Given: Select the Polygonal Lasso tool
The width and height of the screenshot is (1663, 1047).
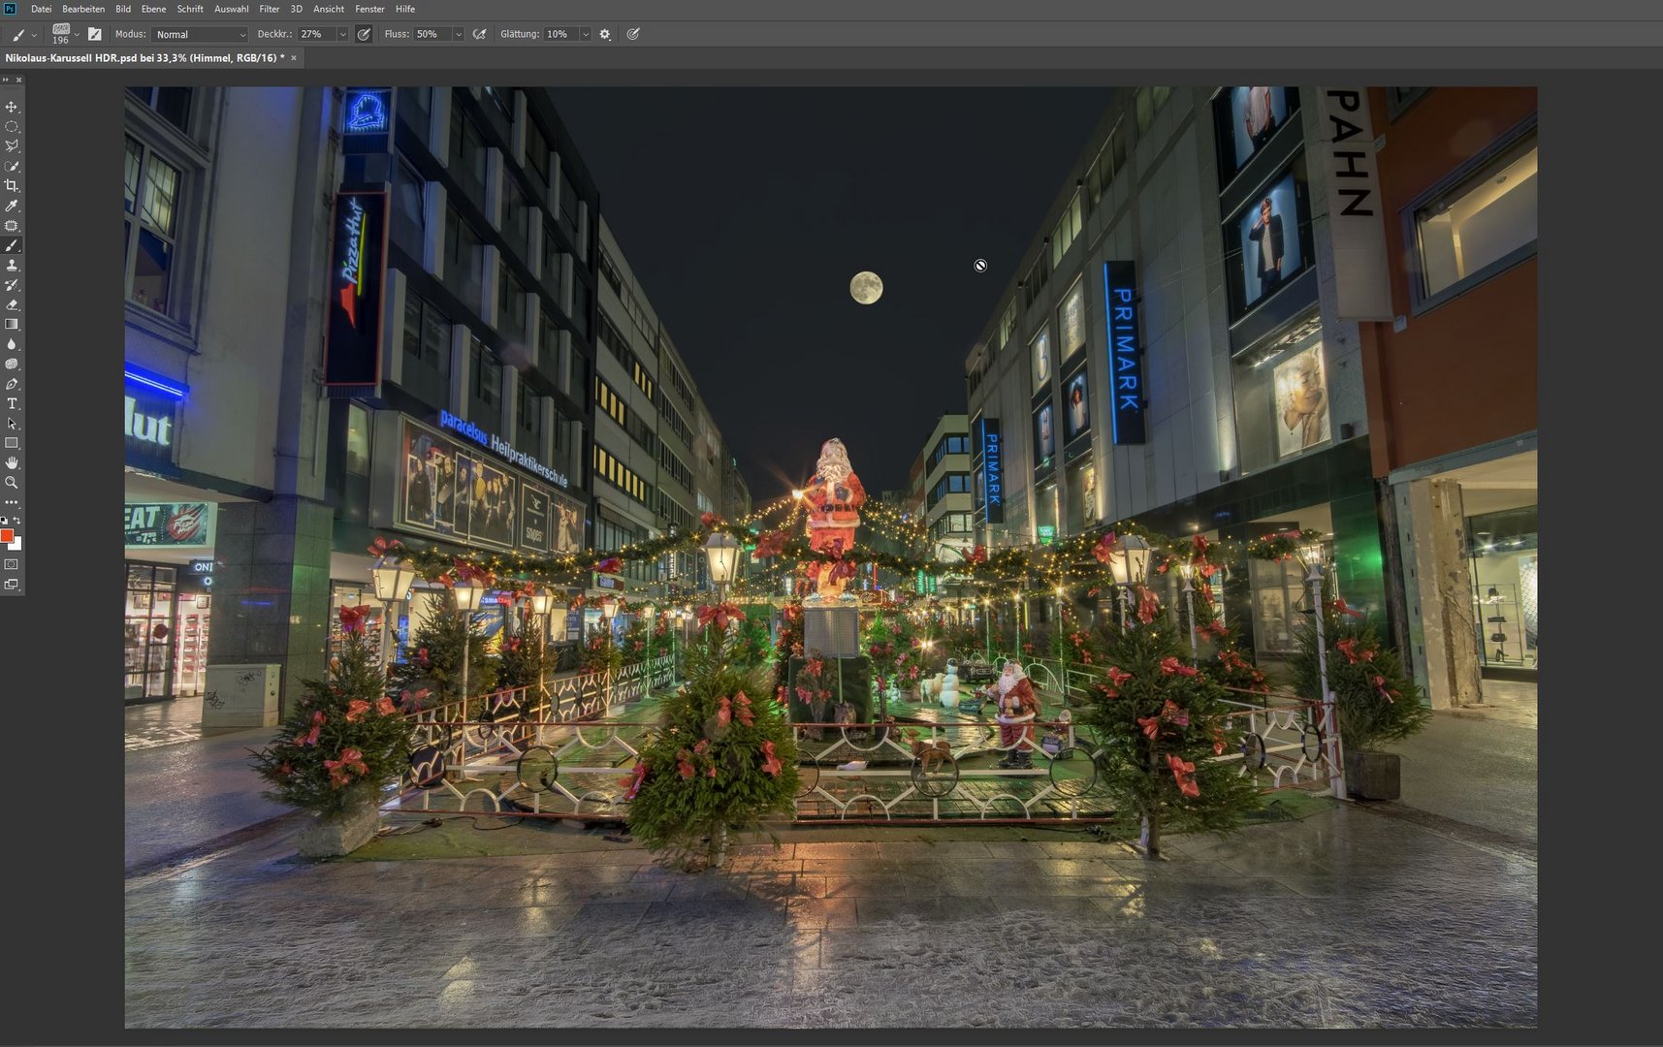Looking at the screenshot, I should tap(12, 146).
